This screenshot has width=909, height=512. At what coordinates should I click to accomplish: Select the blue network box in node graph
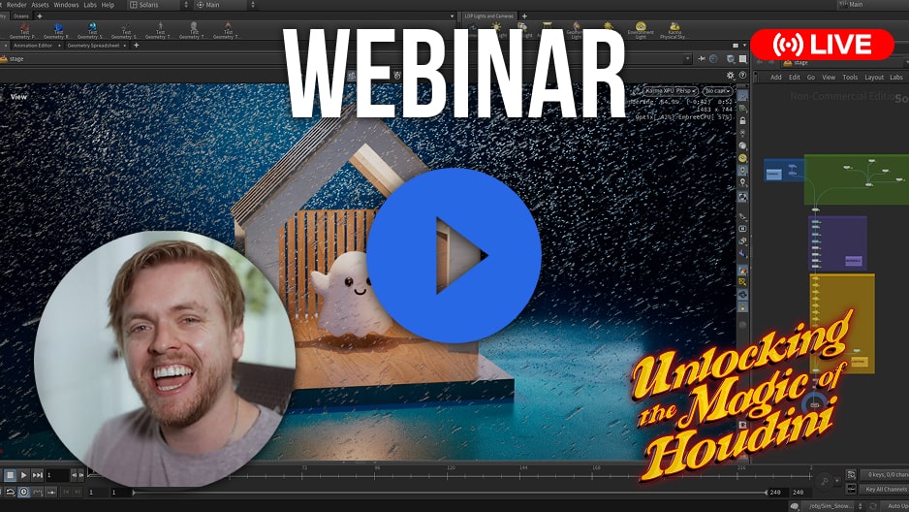pos(784,171)
